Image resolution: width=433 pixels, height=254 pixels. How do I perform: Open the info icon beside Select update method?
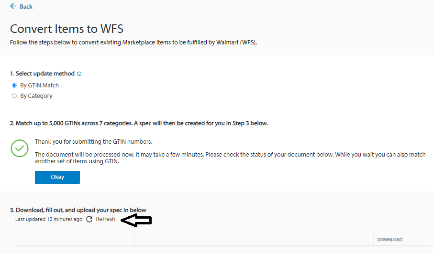point(79,74)
